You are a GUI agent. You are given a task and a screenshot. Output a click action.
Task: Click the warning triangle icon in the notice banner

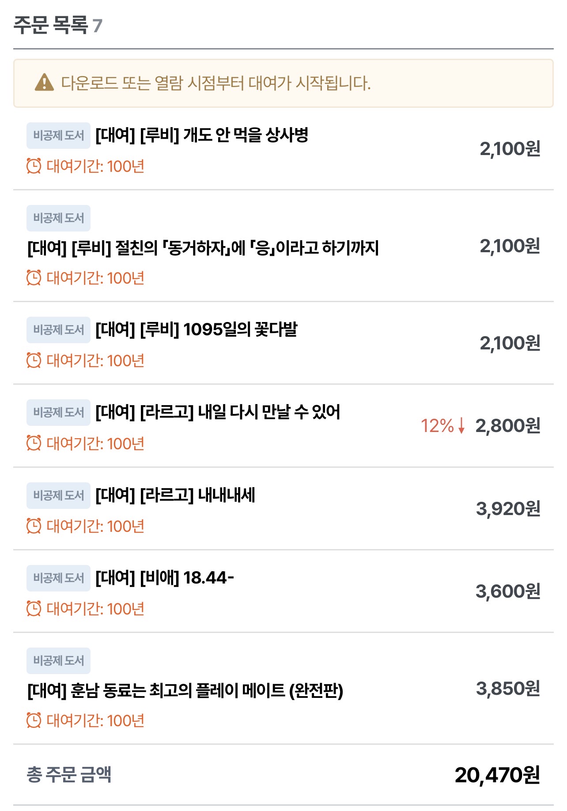click(44, 83)
